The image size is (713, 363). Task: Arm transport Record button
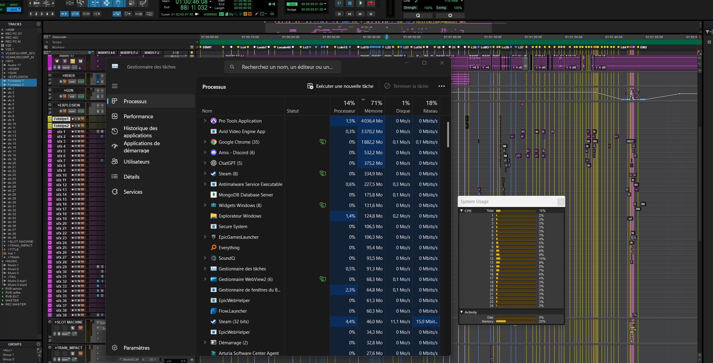(371, 3)
